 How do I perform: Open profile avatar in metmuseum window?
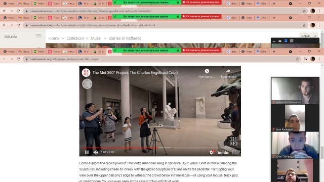(x=313, y=59)
